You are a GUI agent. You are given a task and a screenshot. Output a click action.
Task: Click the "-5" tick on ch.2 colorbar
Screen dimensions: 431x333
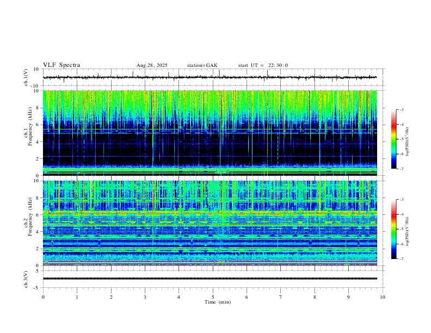point(401,229)
